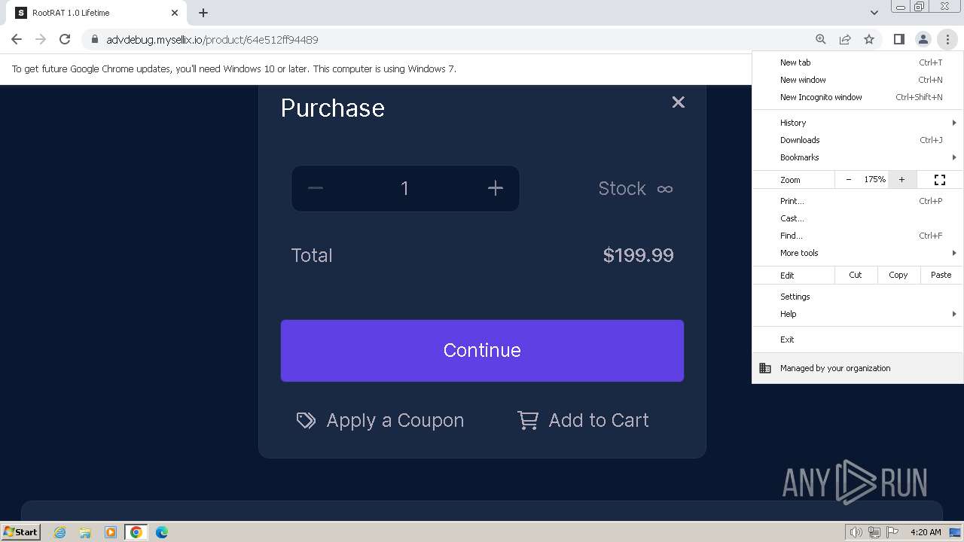The height and width of the screenshot is (542, 964).
Task: Click Copy in the Edit row
Action: pyautogui.click(x=898, y=275)
